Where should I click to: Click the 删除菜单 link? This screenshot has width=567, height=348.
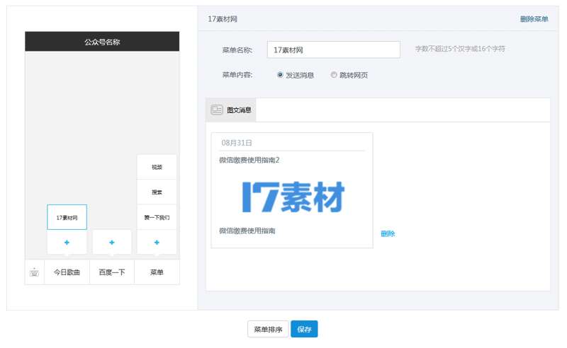click(534, 19)
